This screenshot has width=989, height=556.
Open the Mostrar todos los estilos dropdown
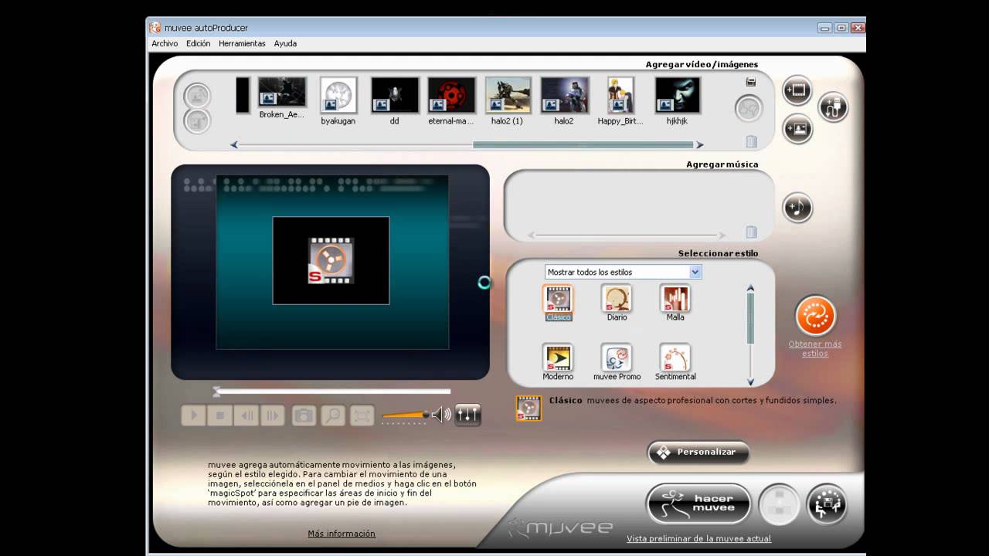pyautogui.click(x=624, y=272)
